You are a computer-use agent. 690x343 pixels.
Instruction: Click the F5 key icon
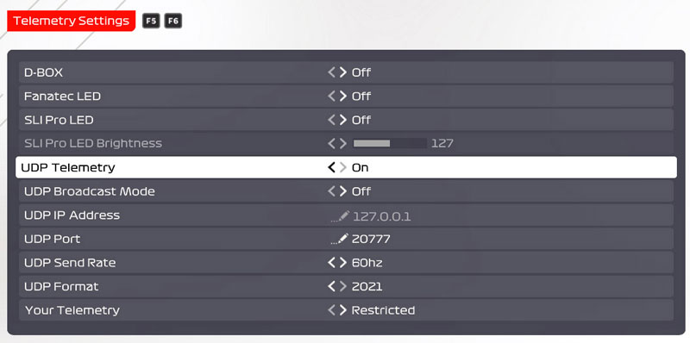point(150,21)
